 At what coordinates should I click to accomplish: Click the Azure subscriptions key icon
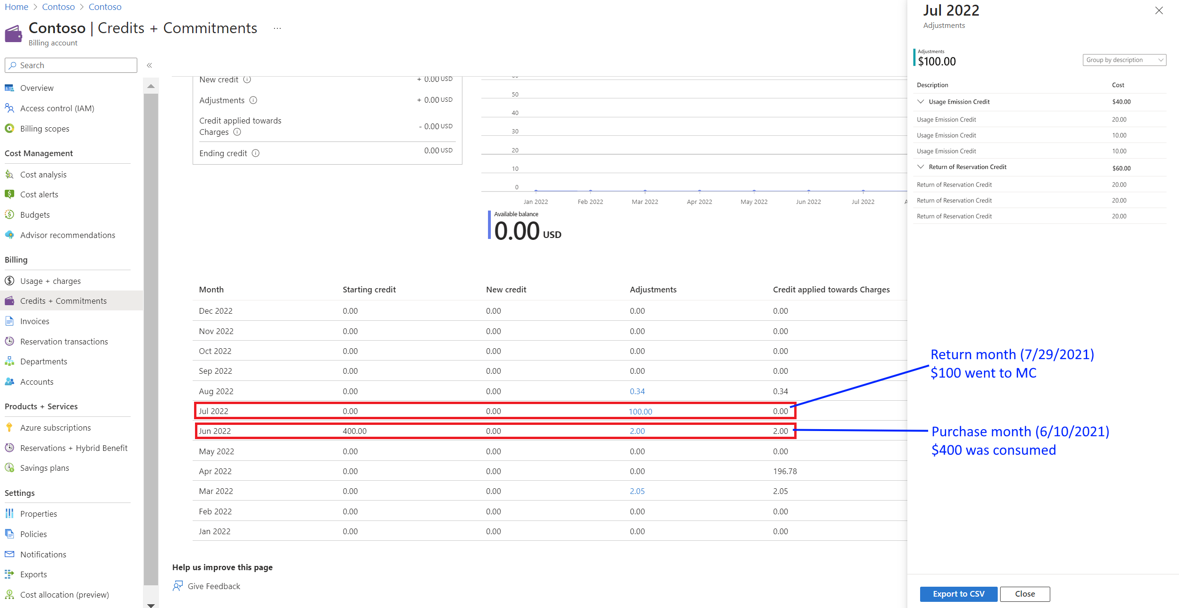click(x=9, y=427)
